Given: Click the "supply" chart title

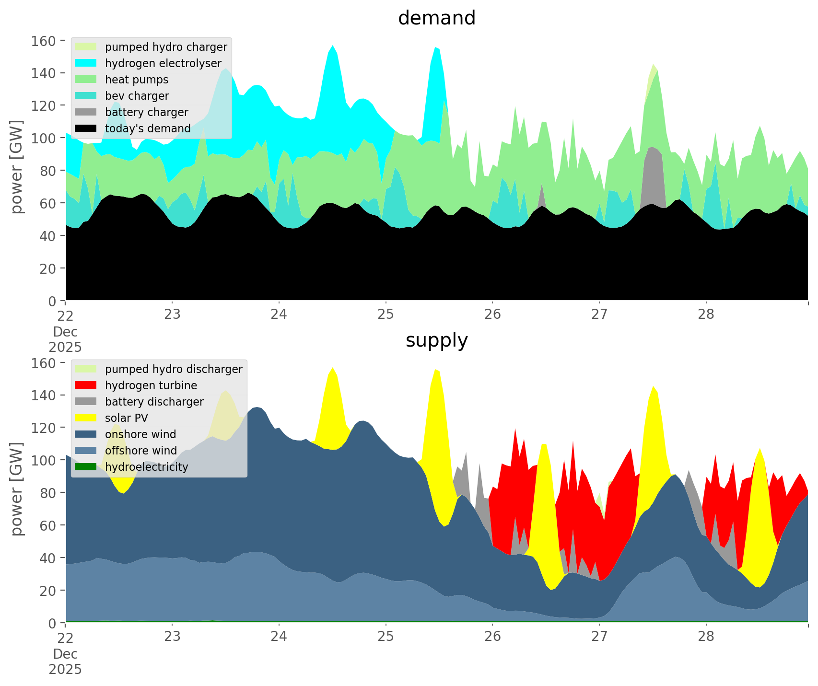Looking at the screenshot, I should point(436,340).
